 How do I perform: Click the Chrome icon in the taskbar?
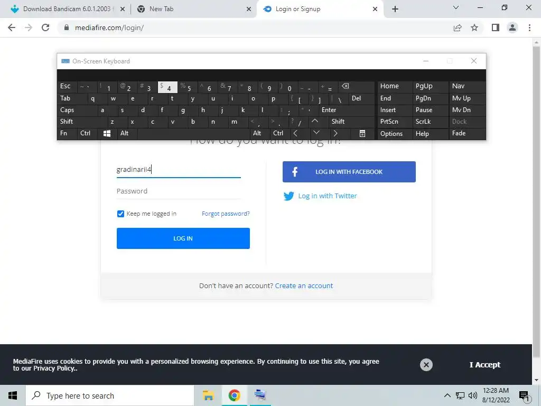[x=234, y=395]
